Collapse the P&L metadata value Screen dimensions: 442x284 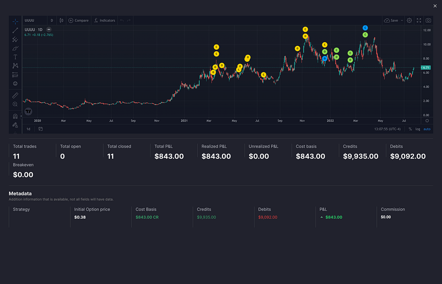(321, 217)
